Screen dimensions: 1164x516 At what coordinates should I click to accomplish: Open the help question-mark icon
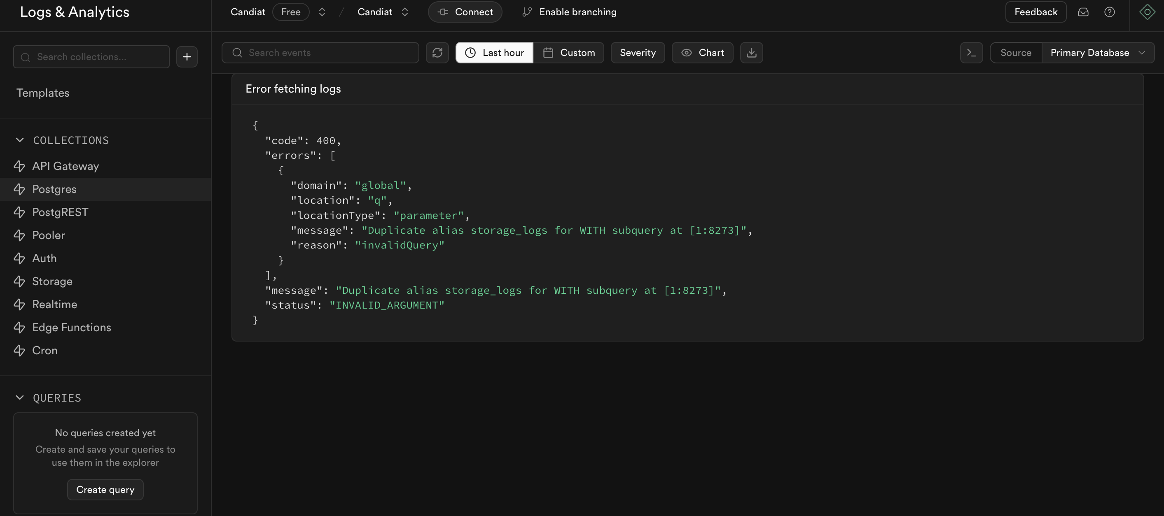click(1110, 12)
